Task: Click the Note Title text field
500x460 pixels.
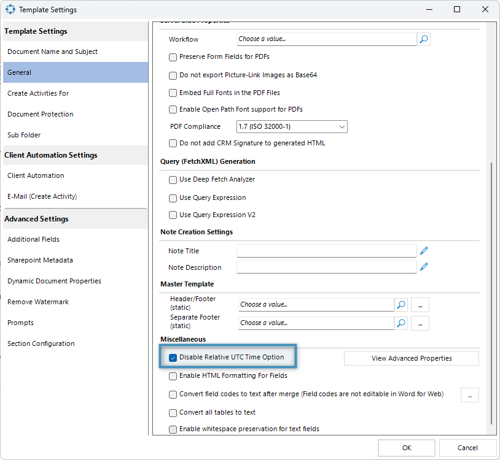Action: click(326, 251)
